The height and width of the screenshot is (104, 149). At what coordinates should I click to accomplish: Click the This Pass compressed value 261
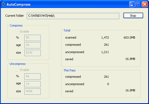pos(106,77)
